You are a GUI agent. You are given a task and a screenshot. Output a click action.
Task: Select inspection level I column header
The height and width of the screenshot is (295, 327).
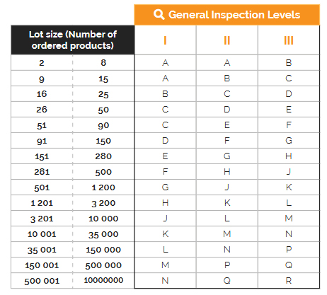(x=165, y=40)
